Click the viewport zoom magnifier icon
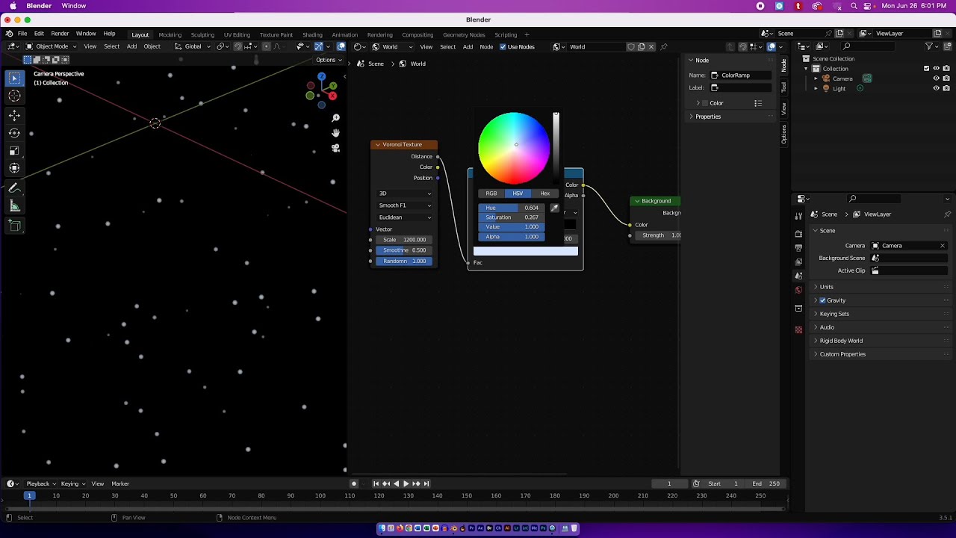Image resolution: width=956 pixels, height=538 pixels. (336, 118)
